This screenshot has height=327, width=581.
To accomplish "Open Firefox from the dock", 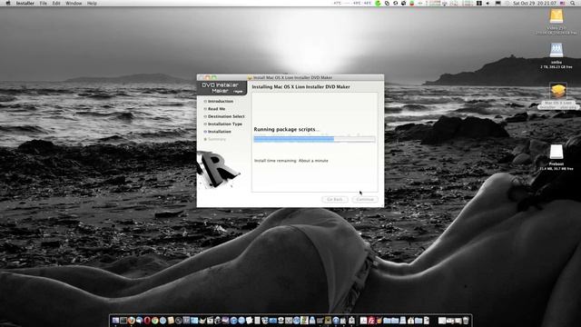I will [131, 321].
